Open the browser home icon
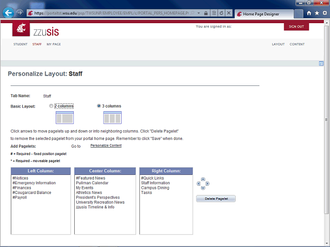Image resolution: width=330 pixels, height=247 pixels. click(x=309, y=12)
